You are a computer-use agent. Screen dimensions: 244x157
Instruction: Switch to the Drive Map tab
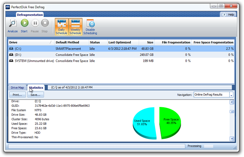point(17,88)
